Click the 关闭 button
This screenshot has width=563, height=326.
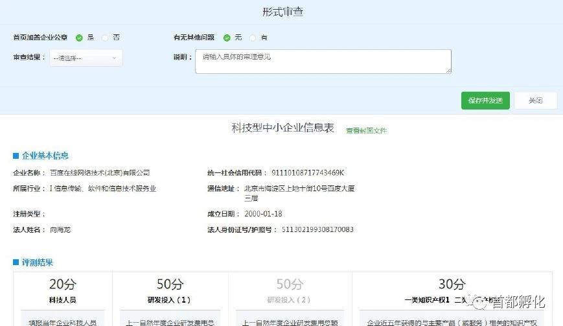point(535,100)
